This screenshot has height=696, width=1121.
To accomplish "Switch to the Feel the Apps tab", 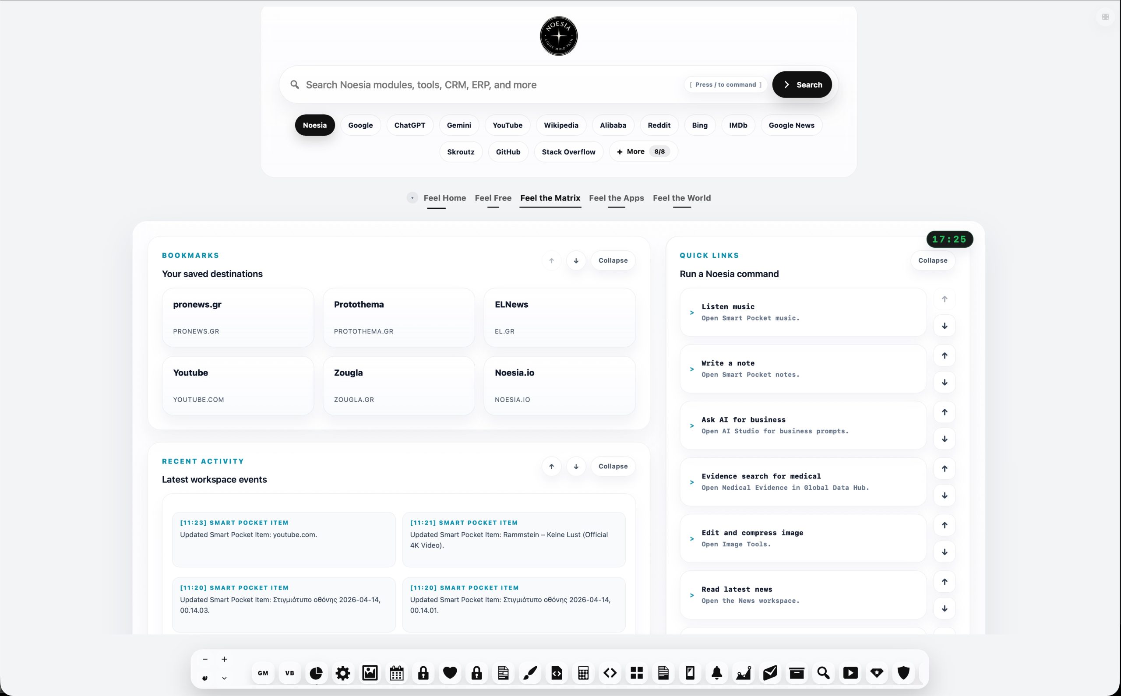I will (617, 198).
